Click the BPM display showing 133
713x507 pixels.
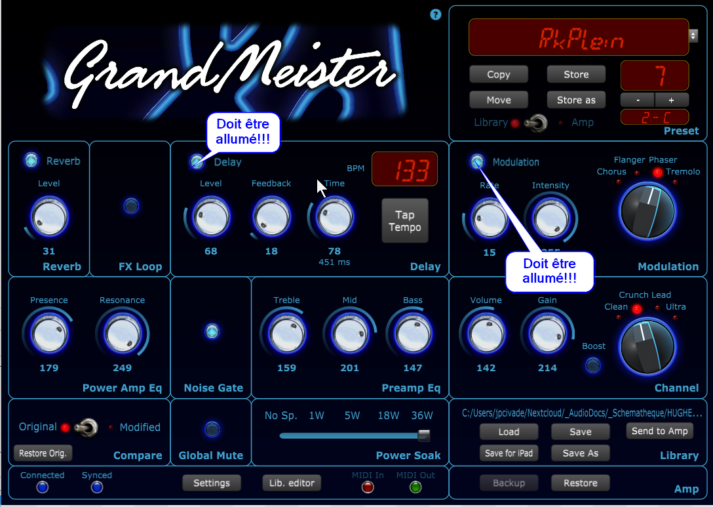pyautogui.click(x=404, y=169)
